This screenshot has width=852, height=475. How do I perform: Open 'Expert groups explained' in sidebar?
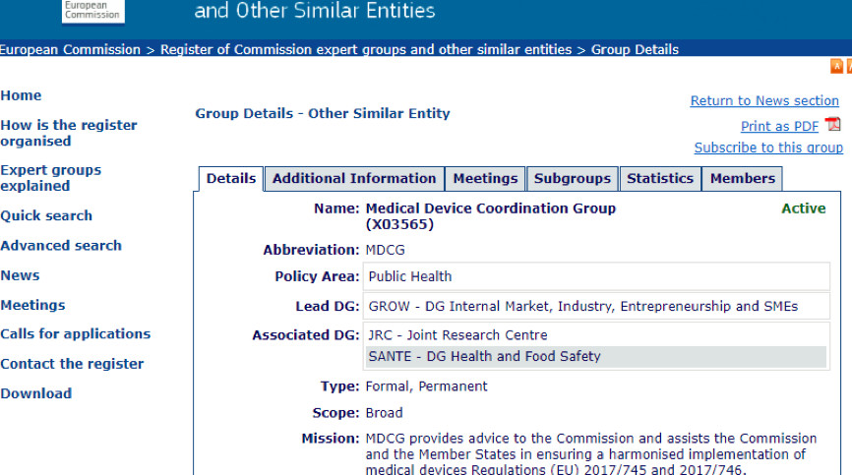click(50, 178)
